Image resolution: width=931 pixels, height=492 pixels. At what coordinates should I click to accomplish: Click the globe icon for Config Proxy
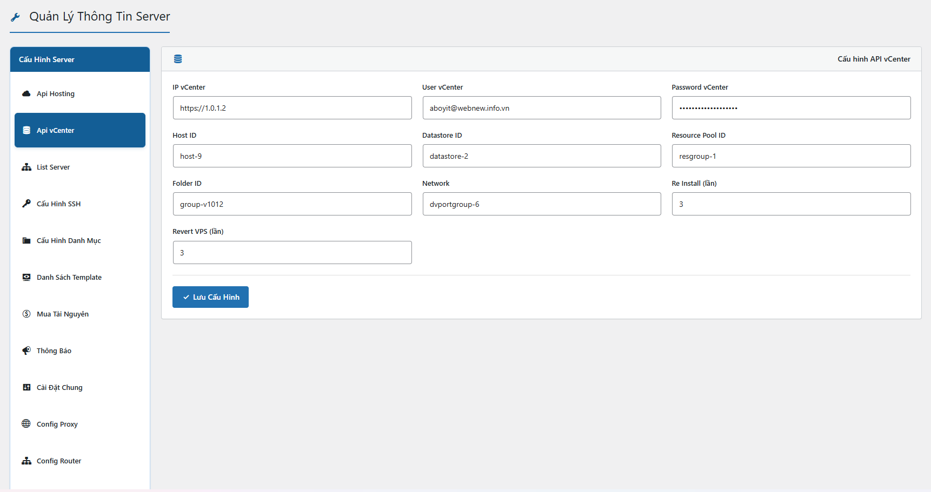click(x=26, y=424)
